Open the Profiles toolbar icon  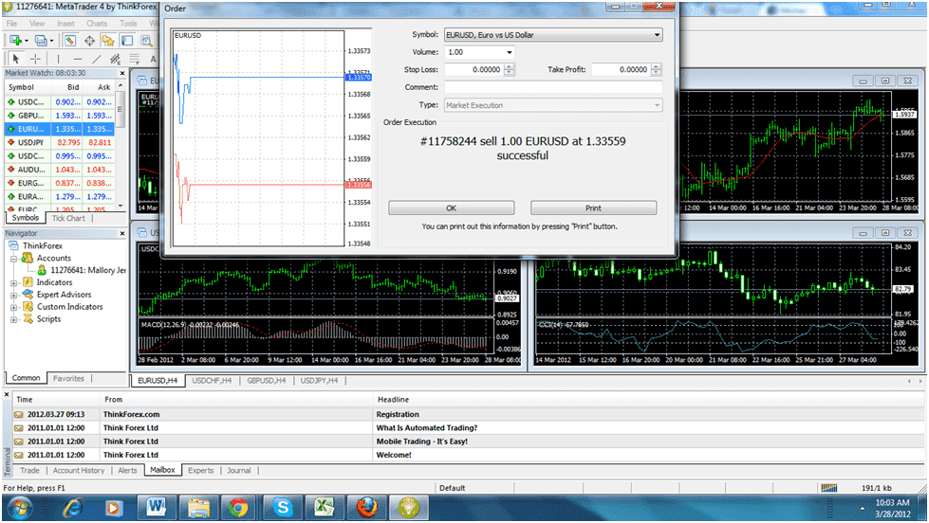pos(40,40)
